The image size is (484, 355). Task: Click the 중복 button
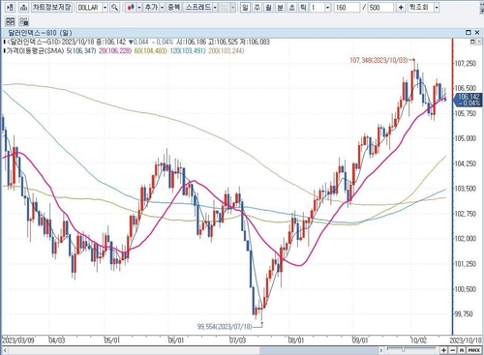click(x=174, y=7)
